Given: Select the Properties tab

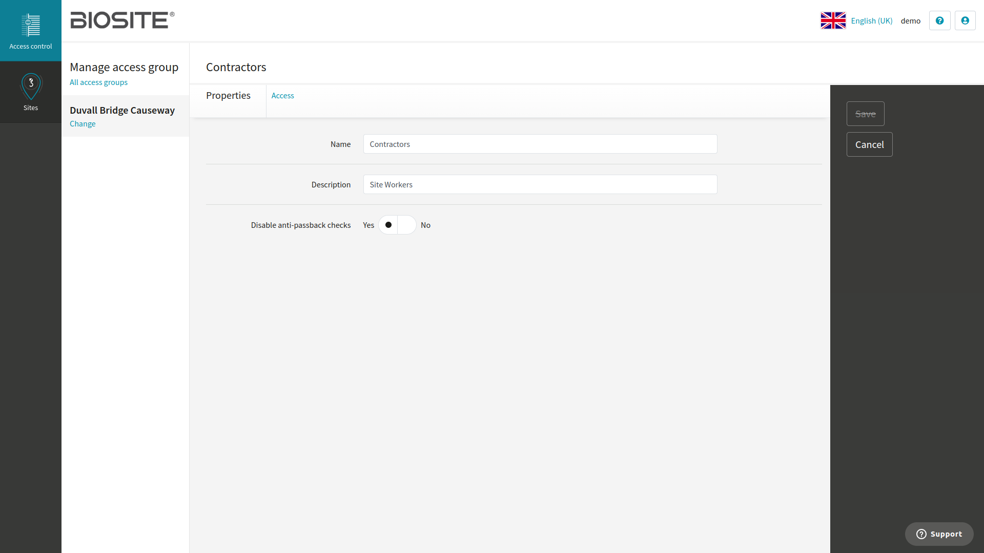Looking at the screenshot, I should [x=228, y=96].
